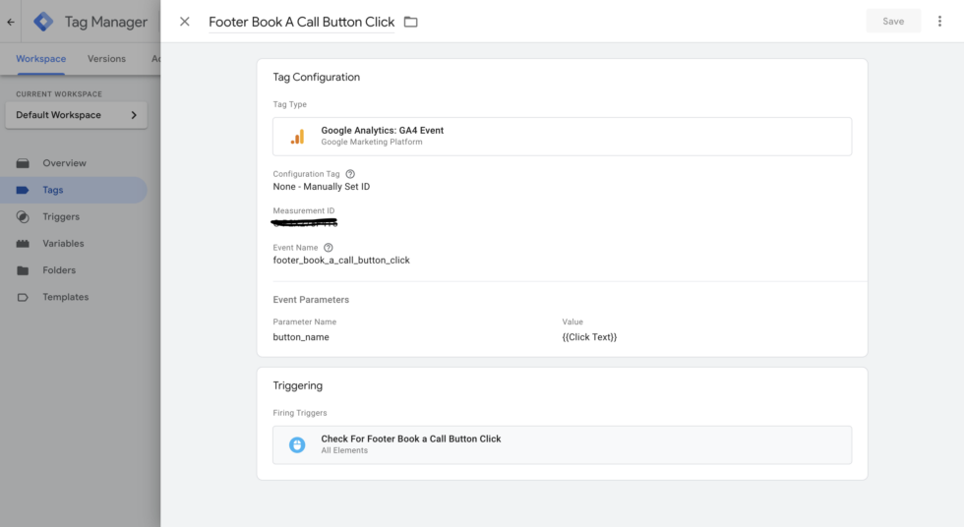This screenshot has height=527, width=964.
Task: Open Templates in the sidebar
Action: [65, 297]
